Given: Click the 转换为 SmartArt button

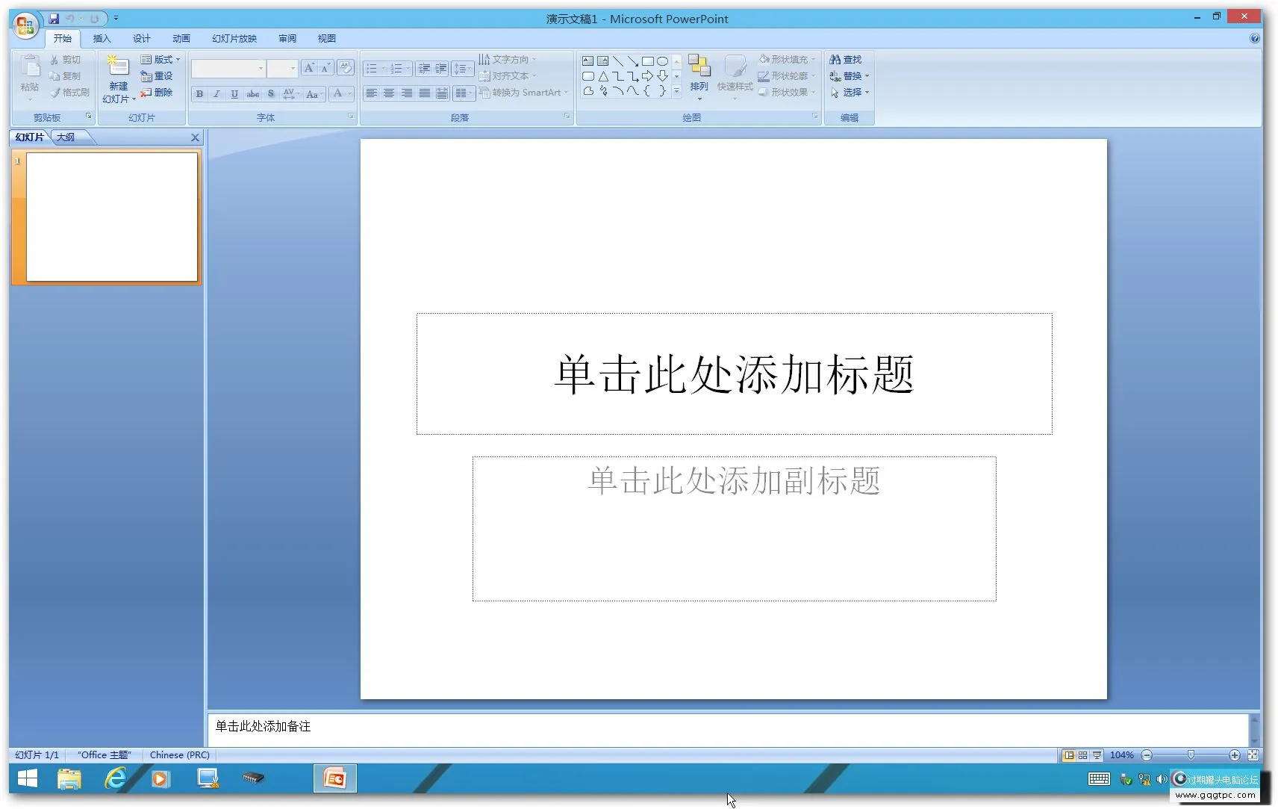Looking at the screenshot, I should [x=523, y=92].
